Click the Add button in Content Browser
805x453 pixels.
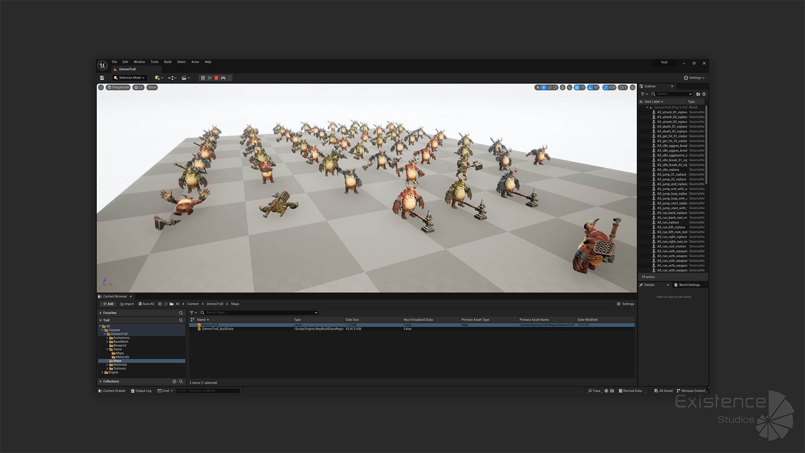coord(108,304)
